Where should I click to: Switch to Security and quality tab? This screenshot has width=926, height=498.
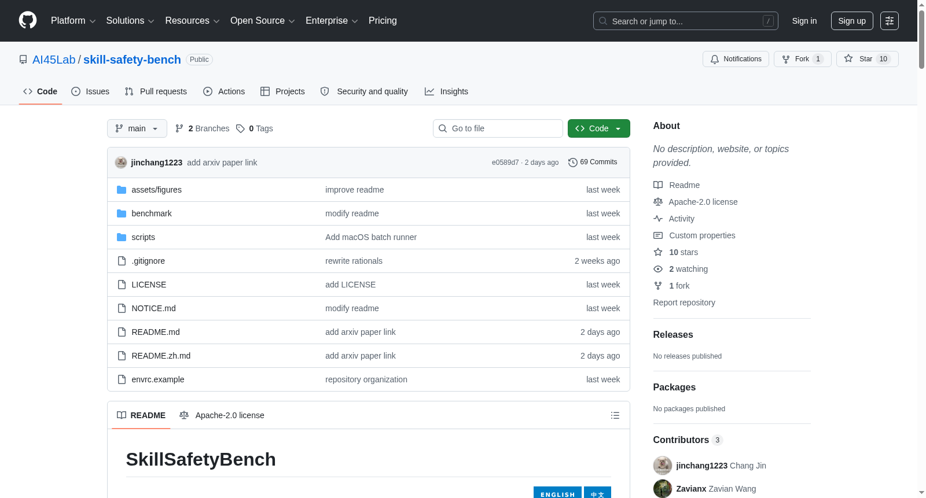click(x=364, y=91)
